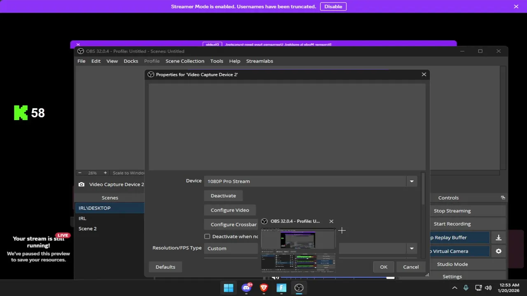The image size is (527, 296).
Task: Click the volume speaker tray icon
Action: (488, 288)
